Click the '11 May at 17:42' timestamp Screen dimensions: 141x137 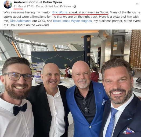[24, 6]
